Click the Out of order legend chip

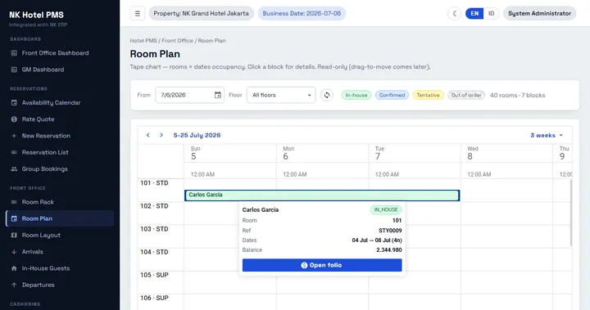point(466,95)
